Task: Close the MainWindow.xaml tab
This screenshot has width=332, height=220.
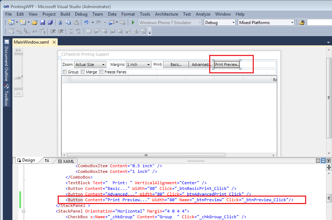Action: [54, 42]
